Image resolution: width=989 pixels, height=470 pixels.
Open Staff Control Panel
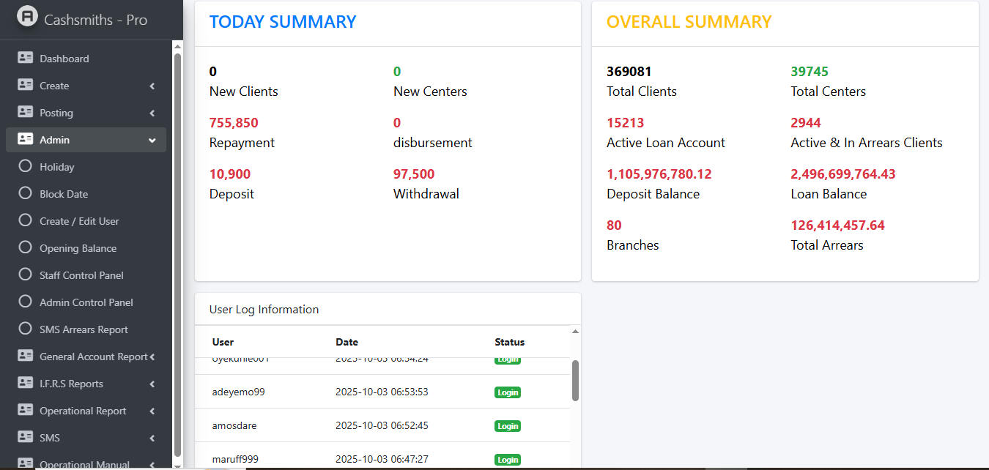[x=81, y=275]
